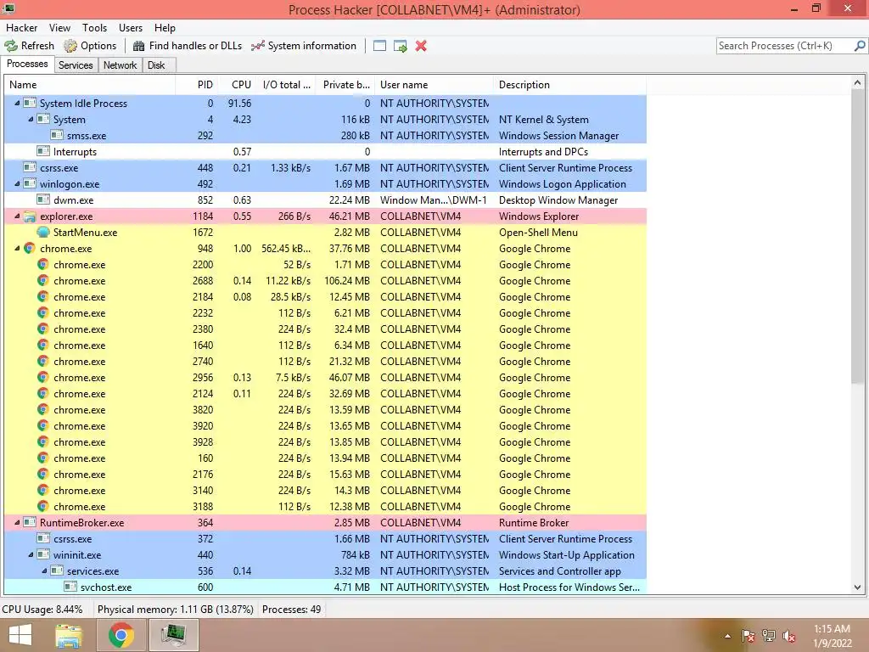Screen dimensions: 869x652
Task: Click the search magnifier icon
Action: [x=860, y=46]
